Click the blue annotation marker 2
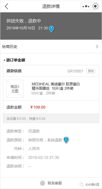102x189 pixels. point(66,140)
